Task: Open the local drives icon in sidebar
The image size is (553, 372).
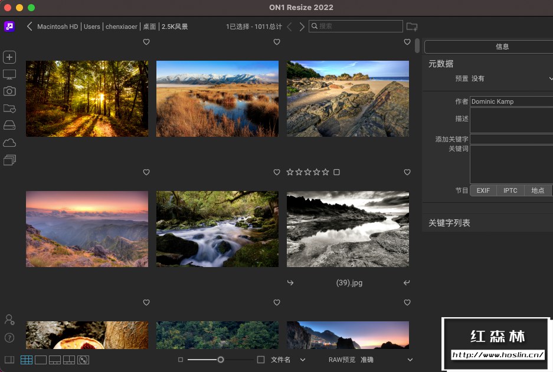Action: click(x=9, y=125)
